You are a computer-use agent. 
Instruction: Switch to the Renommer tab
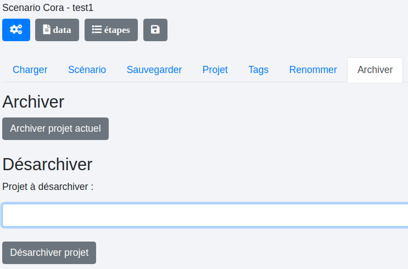point(313,70)
